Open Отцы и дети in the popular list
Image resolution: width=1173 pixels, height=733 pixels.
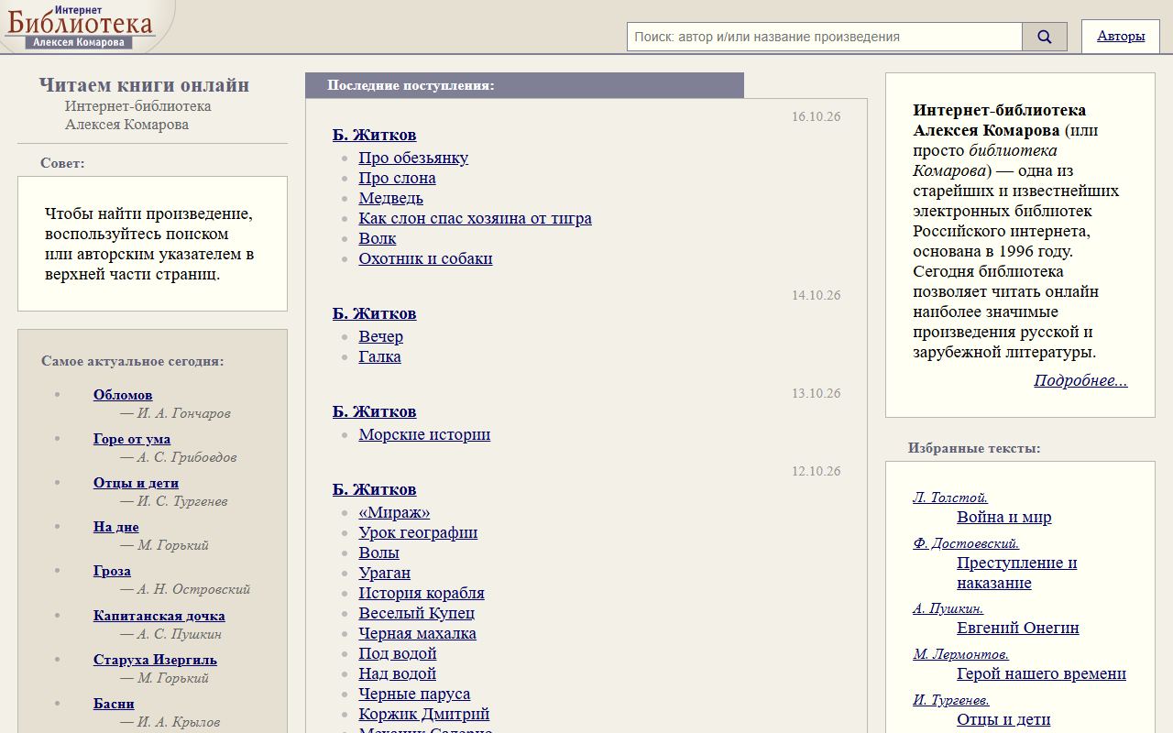click(136, 483)
